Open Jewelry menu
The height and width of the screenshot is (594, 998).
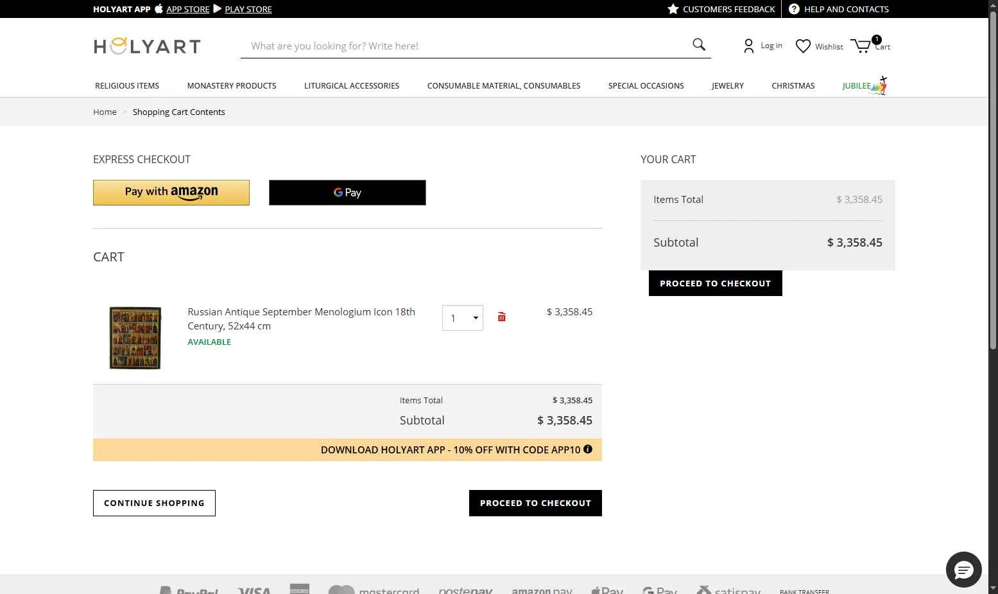[727, 85]
